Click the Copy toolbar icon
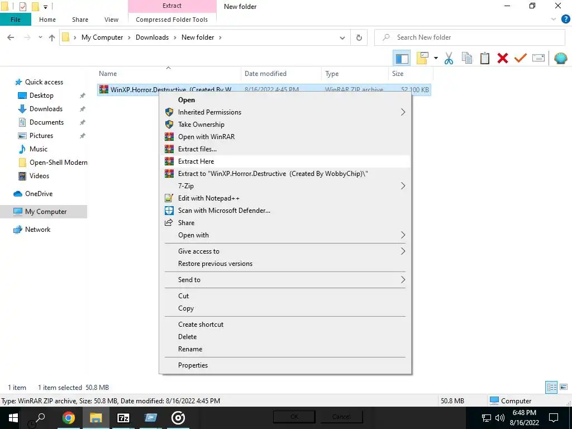572x429 pixels. tap(466, 58)
